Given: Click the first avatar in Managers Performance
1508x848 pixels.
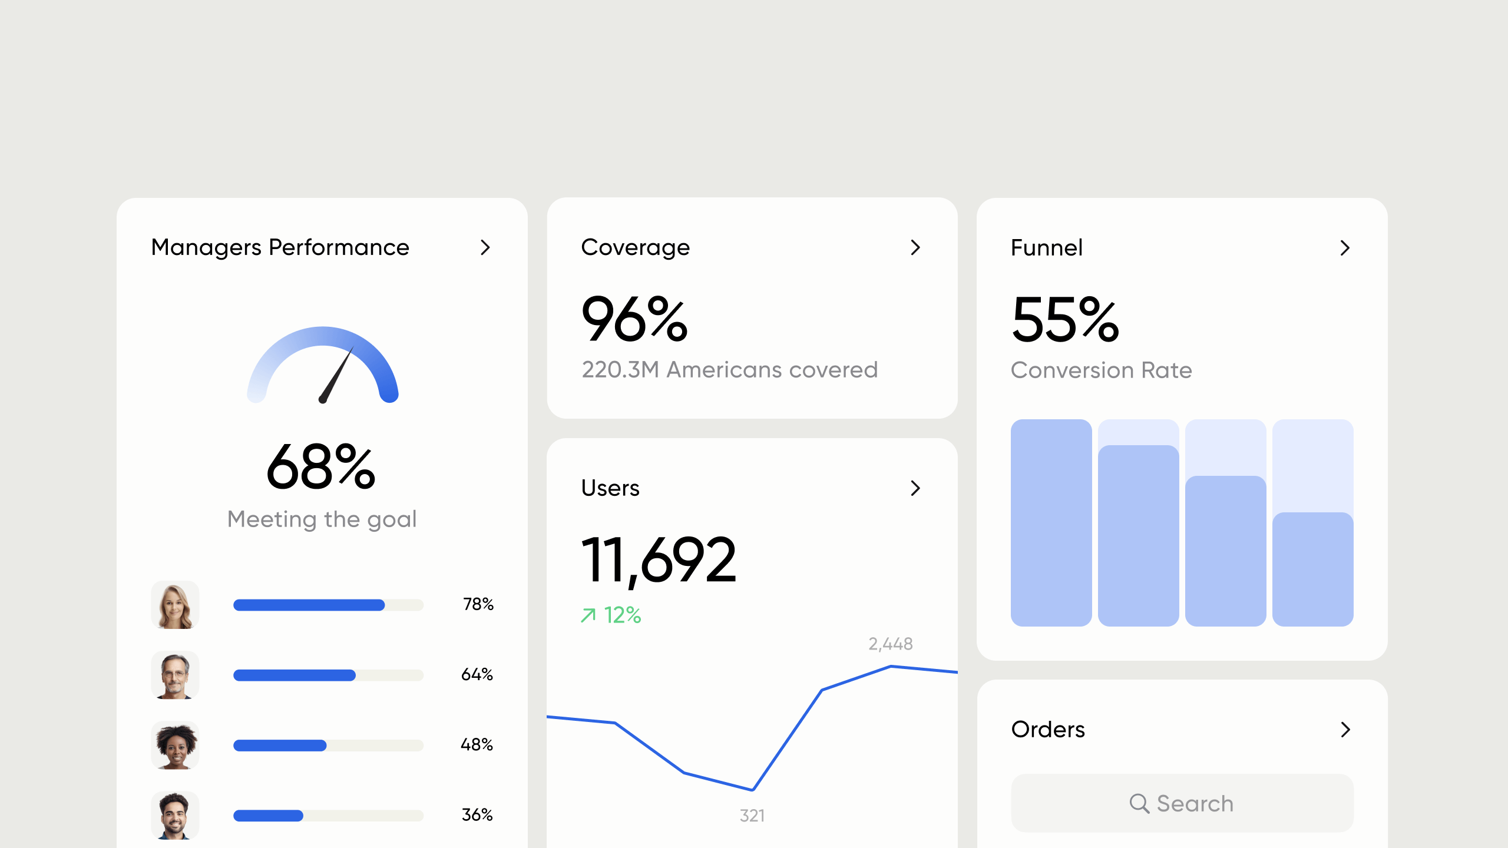Looking at the screenshot, I should (175, 605).
